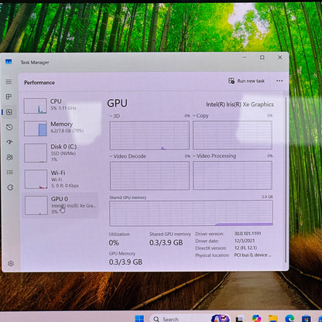Click the Utilization 0% value
The image size is (322, 322).
(x=114, y=242)
